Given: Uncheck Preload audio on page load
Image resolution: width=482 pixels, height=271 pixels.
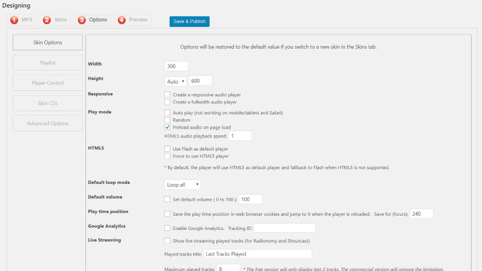Looking at the screenshot, I should 168,127.
